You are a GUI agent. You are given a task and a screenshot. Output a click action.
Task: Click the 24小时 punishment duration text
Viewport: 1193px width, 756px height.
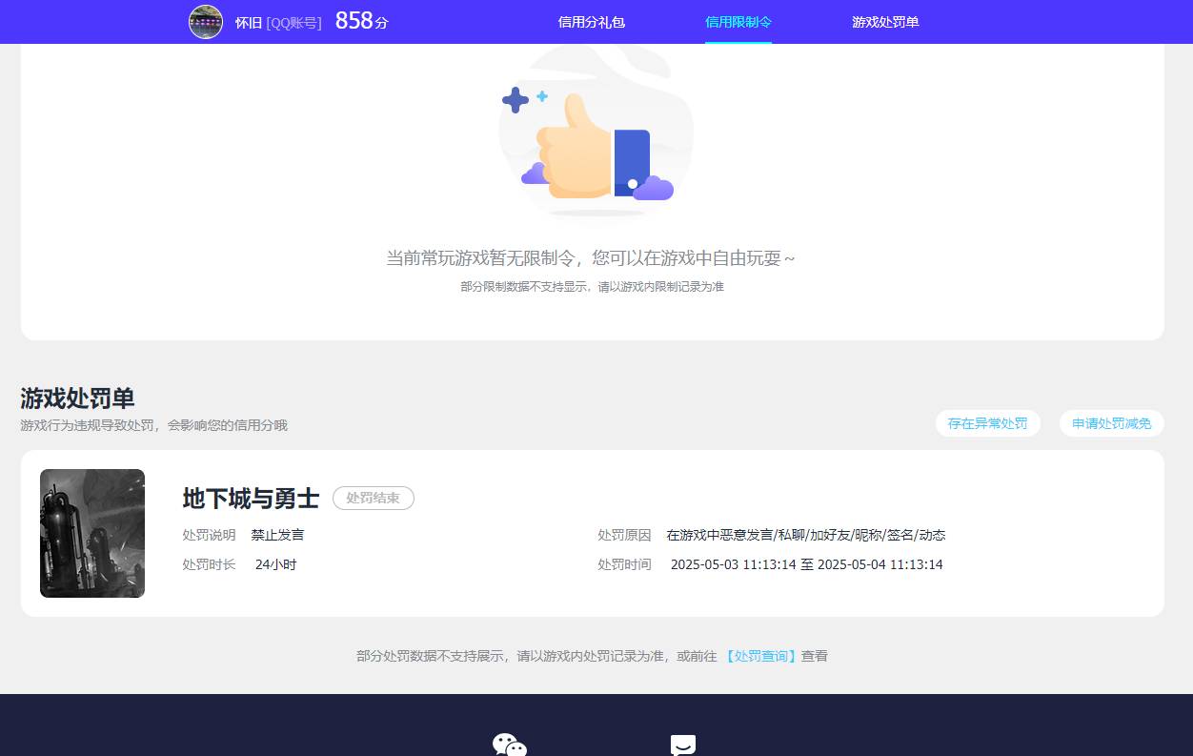(x=276, y=564)
